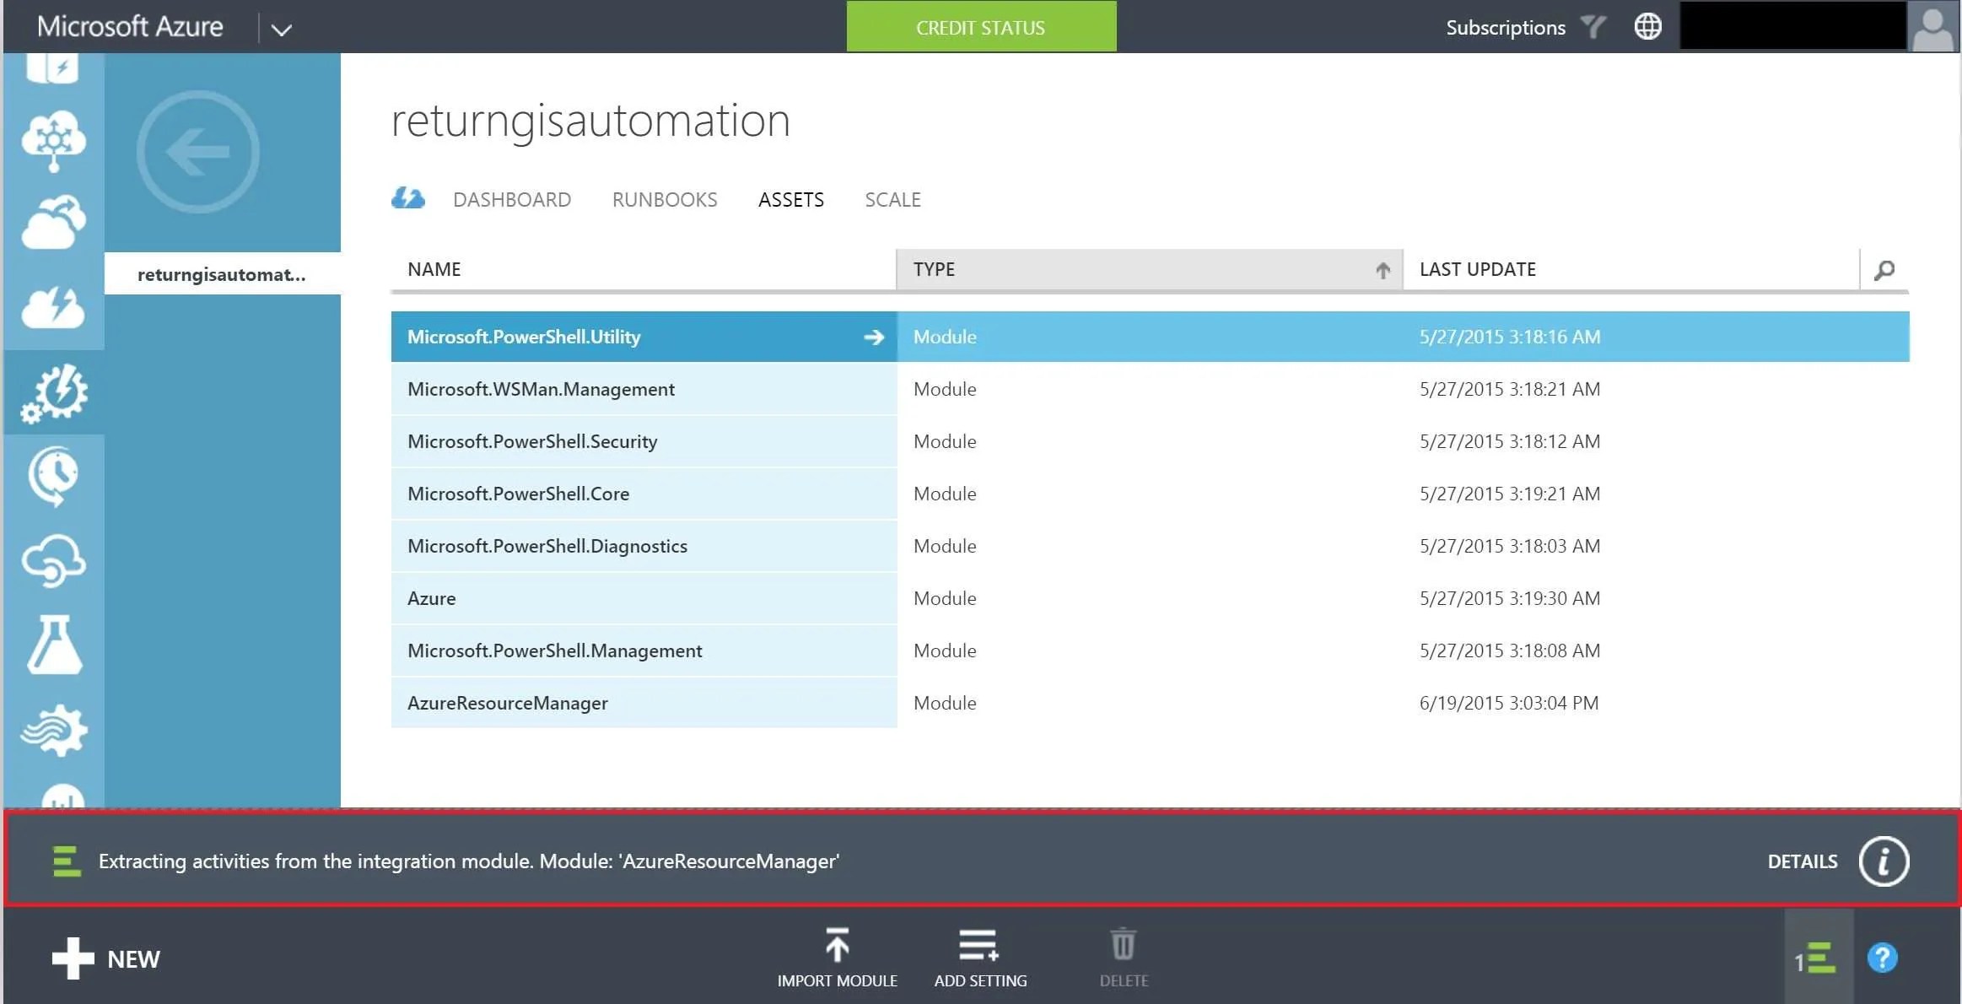Click the arrow on Microsoft.PowerShell.Utility row
The width and height of the screenshot is (1962, 1004).
tap(874, 337)
